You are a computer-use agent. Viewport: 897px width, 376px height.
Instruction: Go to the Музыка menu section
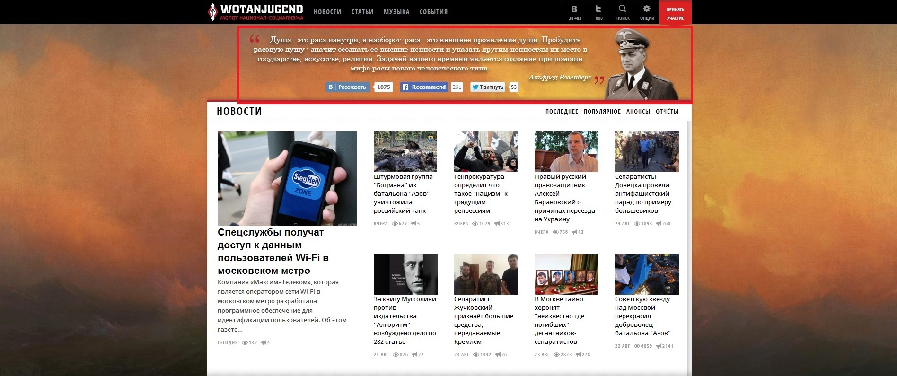396,12
